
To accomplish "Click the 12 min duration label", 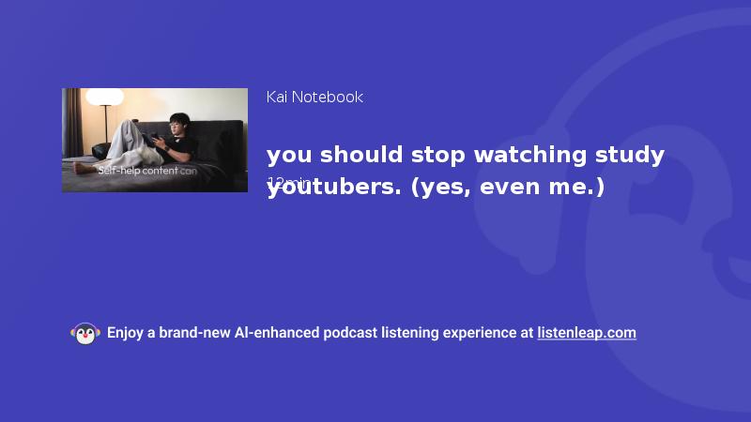I will (x=288, y=182).
